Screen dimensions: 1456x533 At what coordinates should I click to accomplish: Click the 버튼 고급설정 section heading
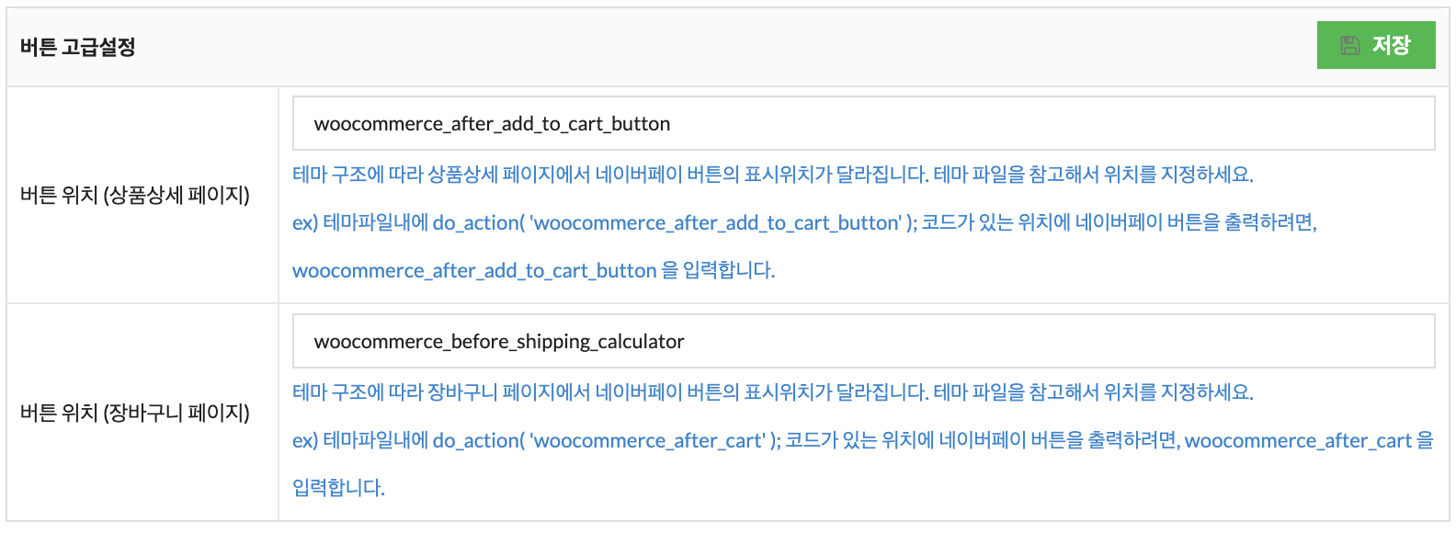point(78,47)
